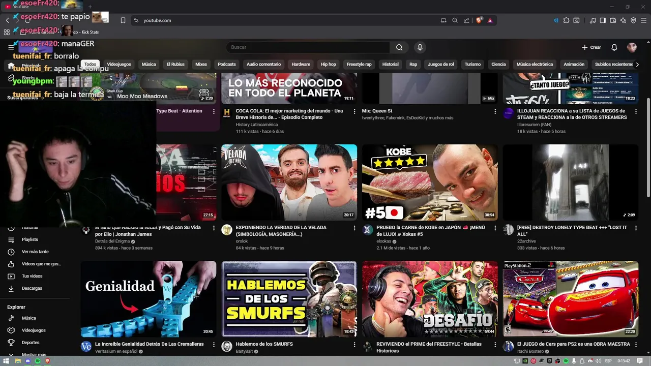Open options for PRUEBO la CARNE de KOBE video
Image resolution: width=651 pixels, height=366 pixels.
coord(495,228)
